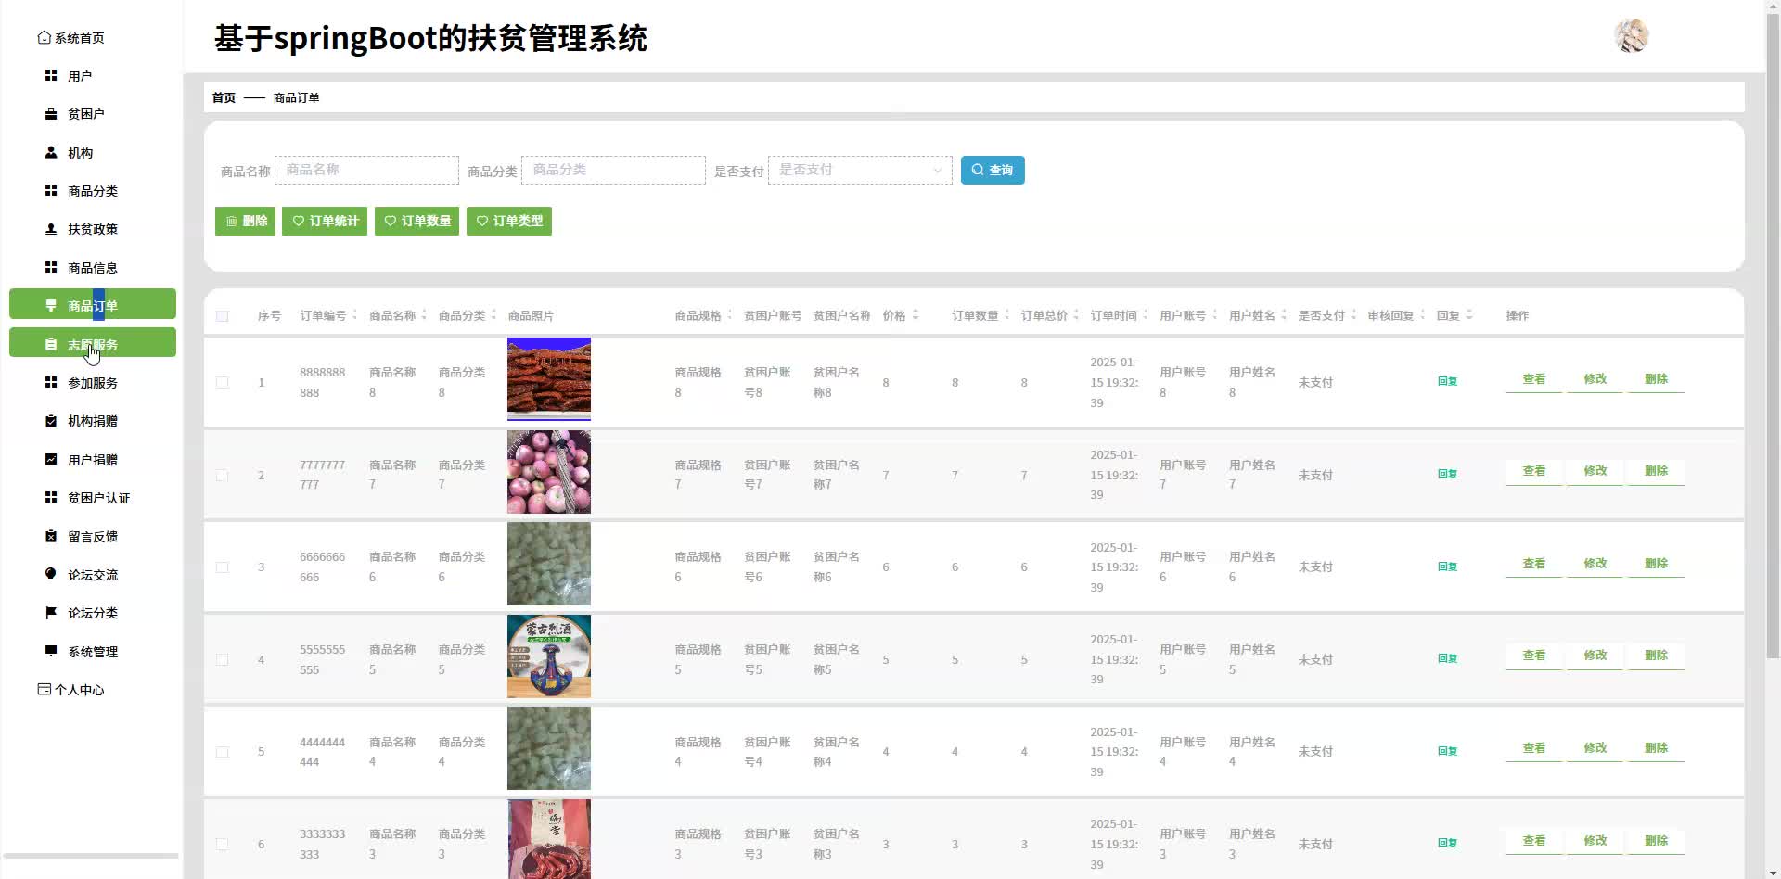This screenshot has width=1781, height=879.
Task: Open 商品信息 in the sidebar
Action: tap(93, 267)
